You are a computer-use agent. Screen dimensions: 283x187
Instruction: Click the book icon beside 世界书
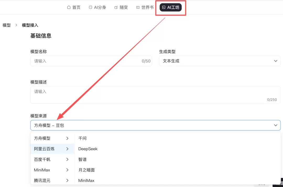pos(138,7)
